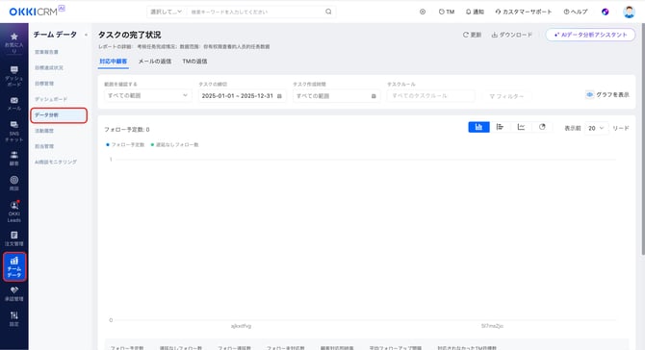Open ダッシュボード in team data menu
Screen dimensions: 645x350
coord(51,99)
